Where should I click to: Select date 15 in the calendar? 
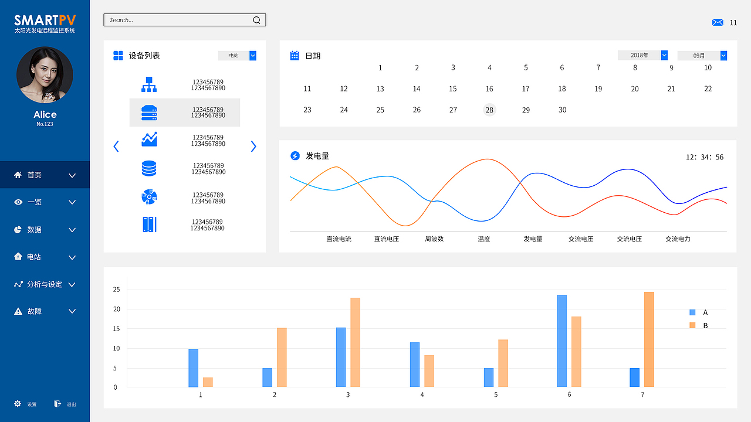(x=453, y=89)
